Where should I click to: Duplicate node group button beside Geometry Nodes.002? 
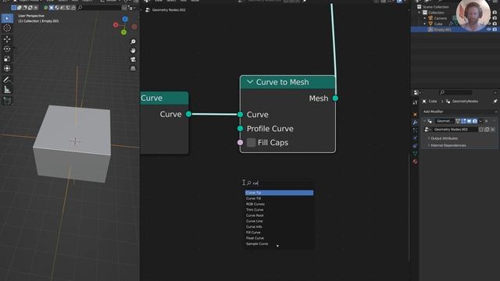click(487, 130)
